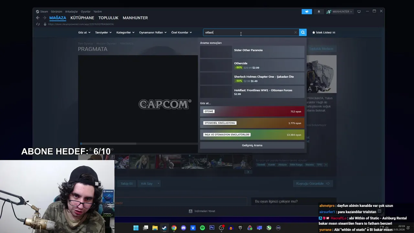Expand the Tavsiyeler dropdown
This screenshot has width=414, height=233.
point(103,32)
